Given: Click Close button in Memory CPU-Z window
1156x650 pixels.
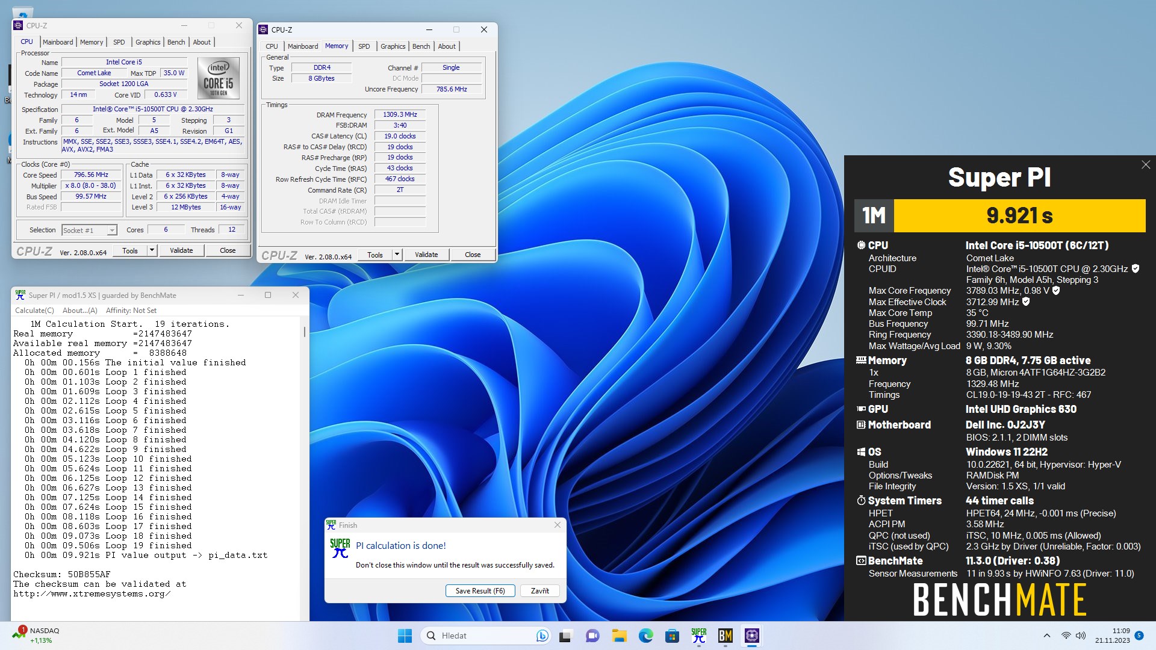Looking at the screenshot, I should tap(473, 255).
